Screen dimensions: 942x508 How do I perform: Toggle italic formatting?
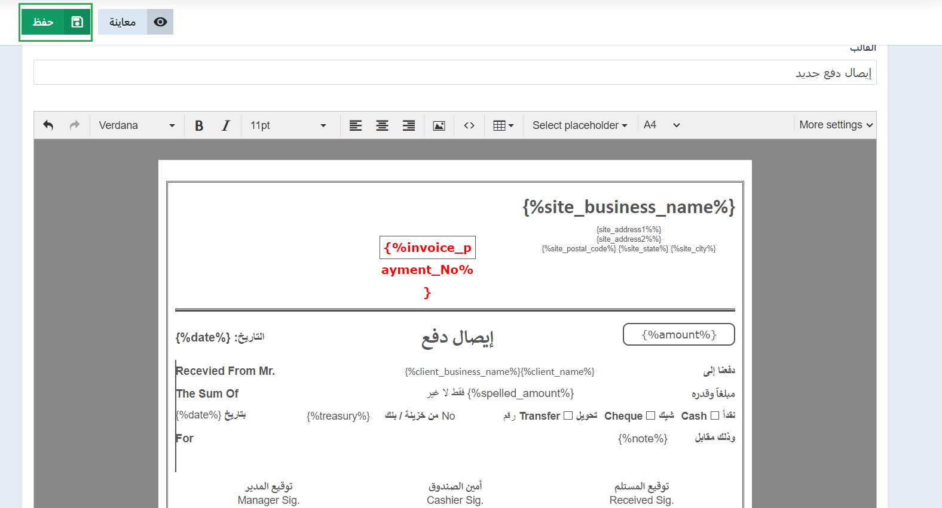[x=225, y=125]
